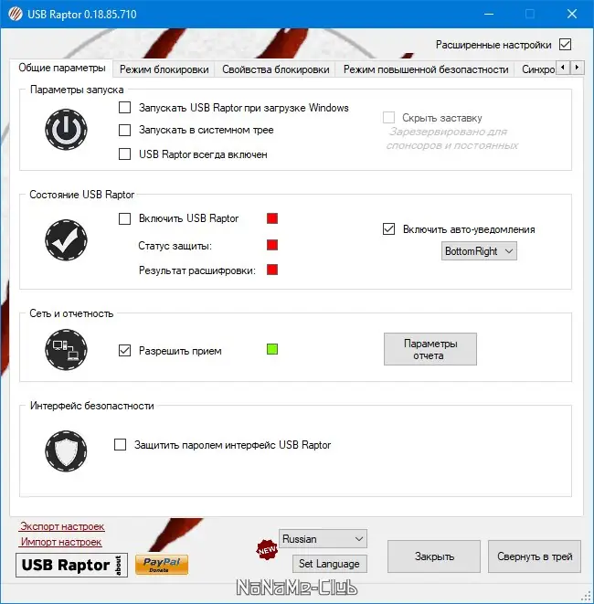Open 'Режим повышенной безопасности' tab
The image size is (594, 604).
426,69
